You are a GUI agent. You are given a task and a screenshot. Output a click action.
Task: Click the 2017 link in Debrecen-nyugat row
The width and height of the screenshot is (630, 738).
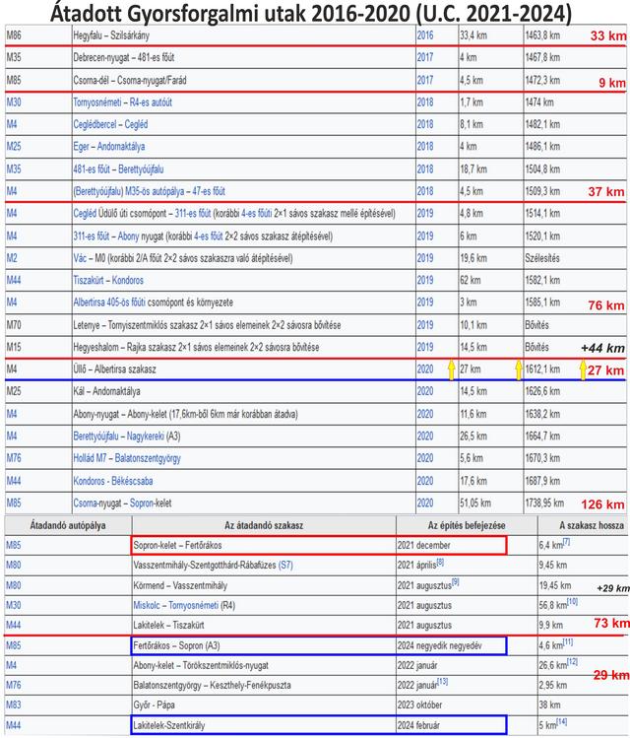click(425, 57)
